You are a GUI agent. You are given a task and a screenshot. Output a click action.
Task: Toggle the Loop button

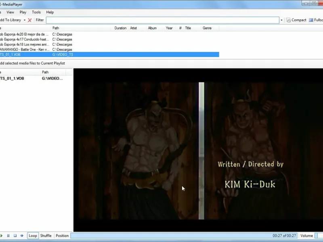tap(33, 236)
